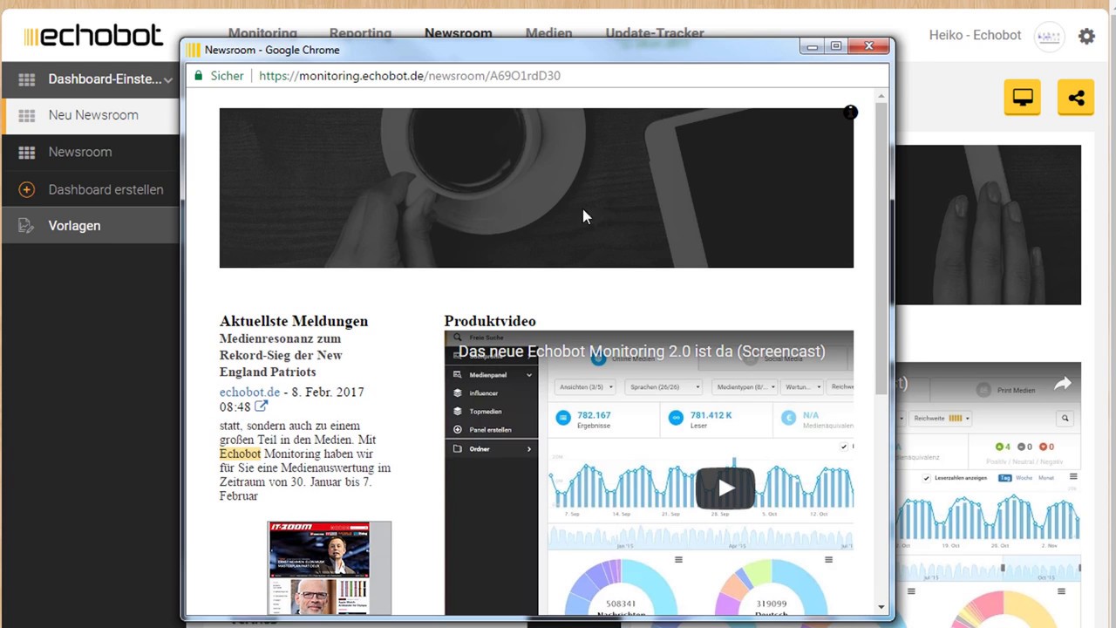
Task: Click the Chrome popup window title icon
Action: [194, 50]
